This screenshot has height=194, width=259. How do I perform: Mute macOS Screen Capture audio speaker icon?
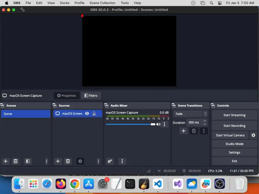tap(158, 124)
